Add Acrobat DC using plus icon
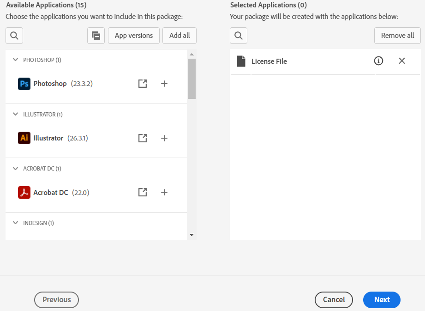425x311 pixels. coord(164,192)
